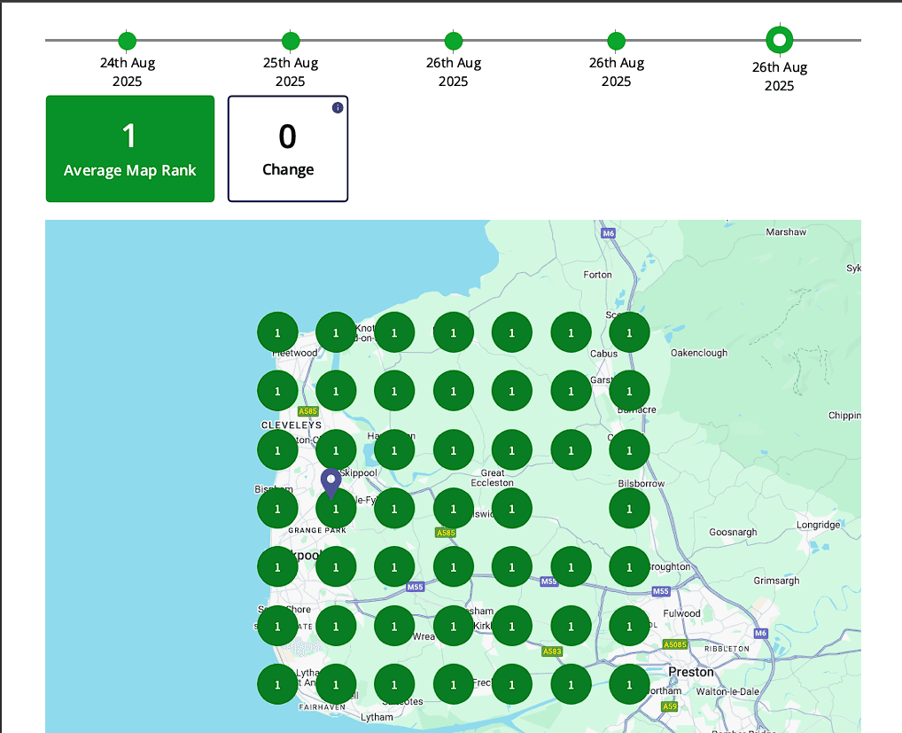Click the info icon on Change card

[x=338, y=108]
